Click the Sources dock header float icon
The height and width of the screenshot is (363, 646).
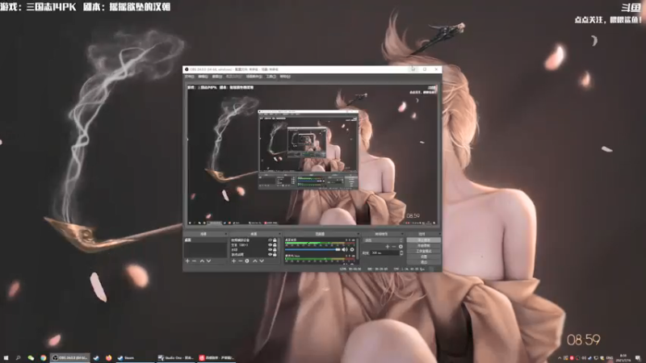tap(280, 234)
